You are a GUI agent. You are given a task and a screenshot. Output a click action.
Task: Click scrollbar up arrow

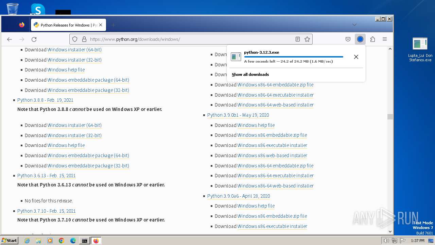[390, 49]
